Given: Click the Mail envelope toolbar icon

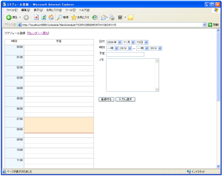Looking at the screenshot, I should tap(103, 17).
